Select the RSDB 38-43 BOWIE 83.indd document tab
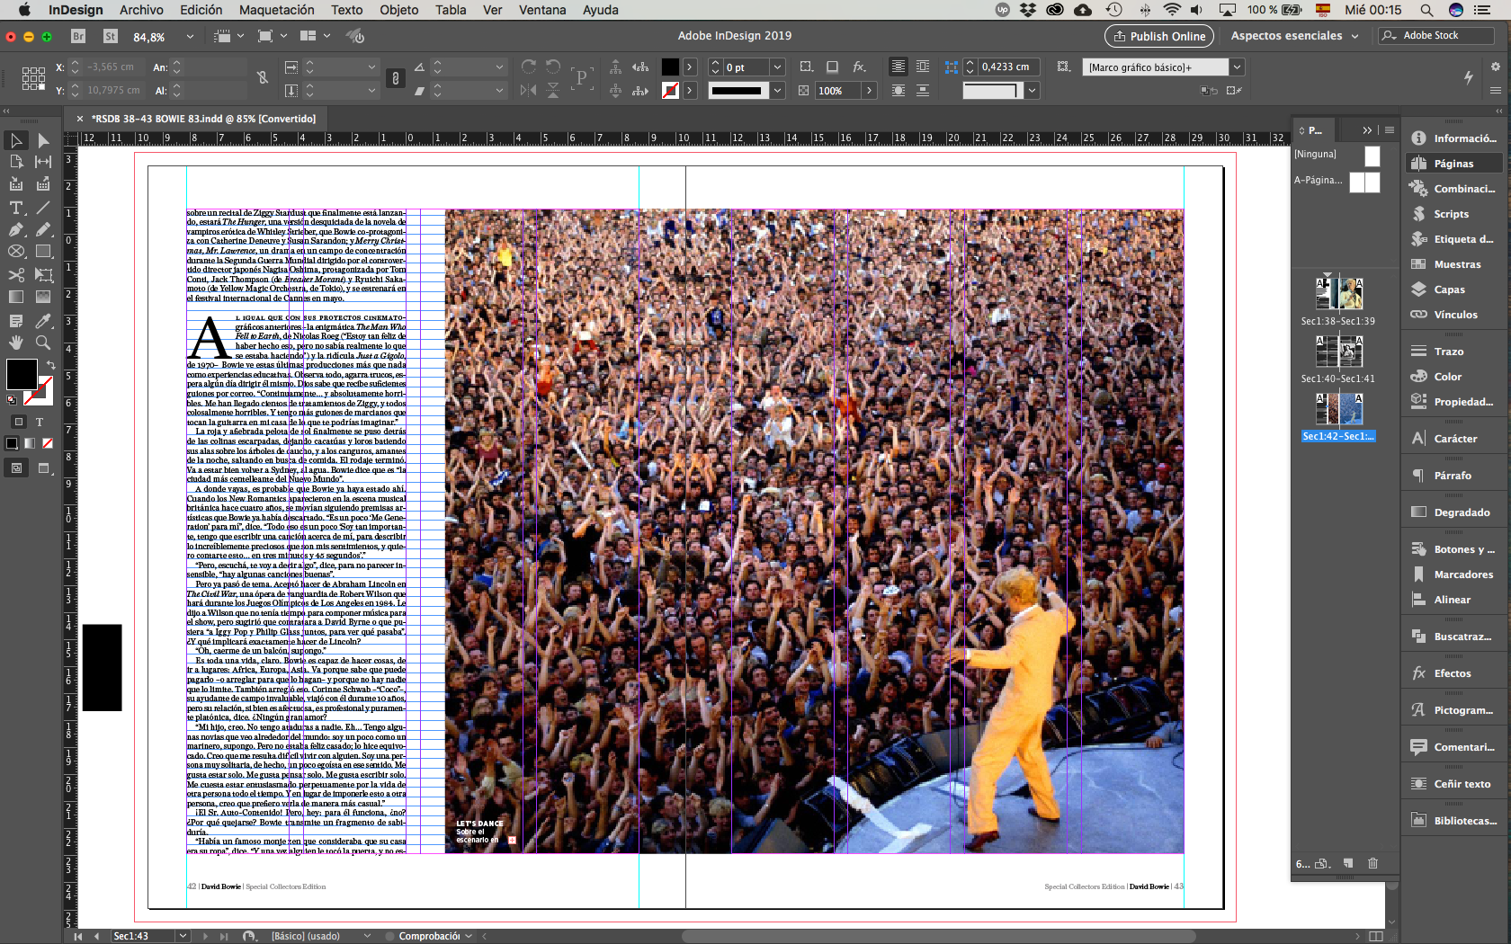 pos(203,119)
